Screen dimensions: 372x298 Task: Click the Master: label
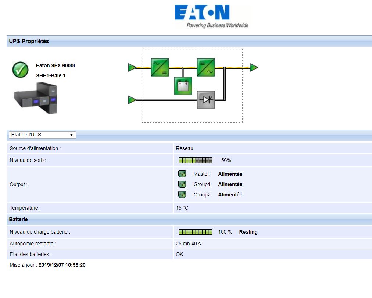tap(202, 174)
